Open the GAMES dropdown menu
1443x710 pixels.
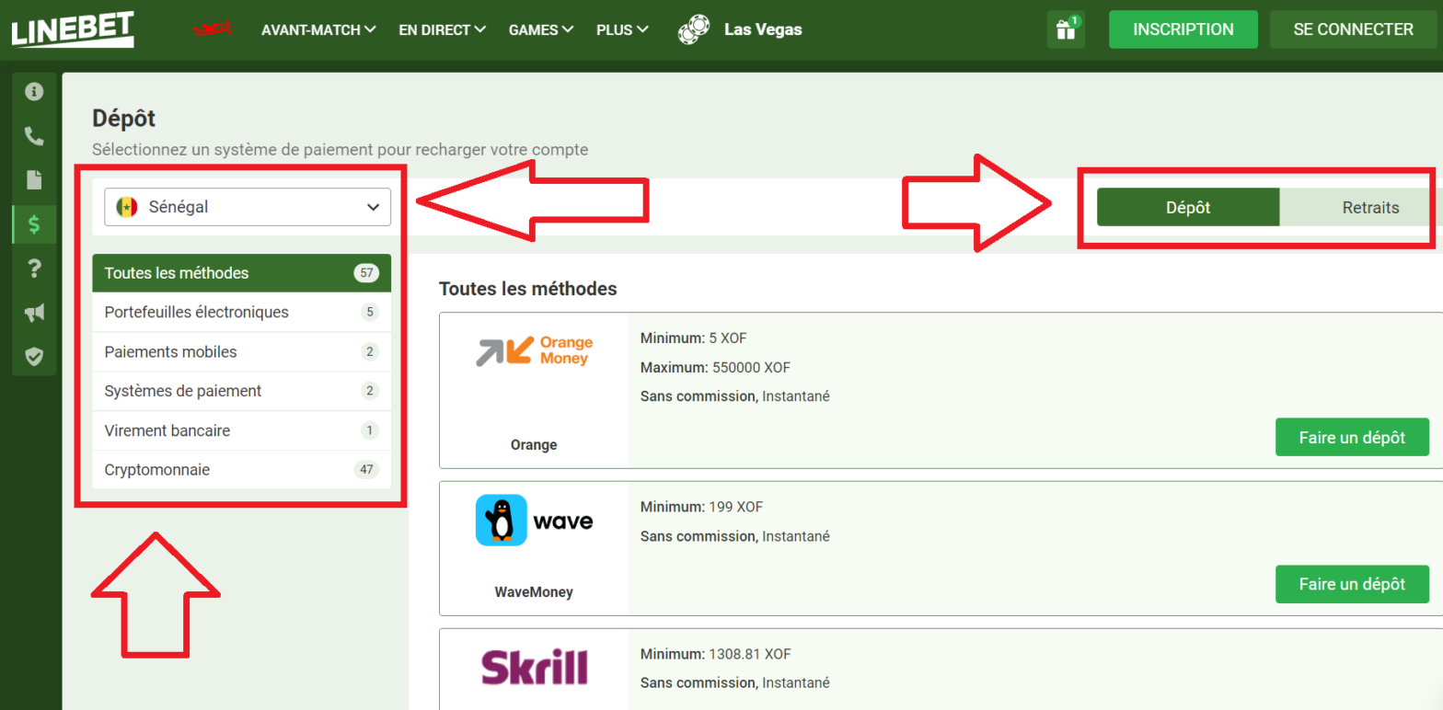pos(541,29)
